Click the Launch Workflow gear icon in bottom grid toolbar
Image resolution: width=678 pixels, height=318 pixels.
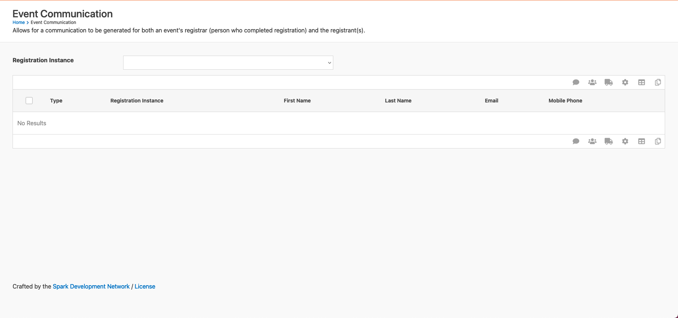625,141
